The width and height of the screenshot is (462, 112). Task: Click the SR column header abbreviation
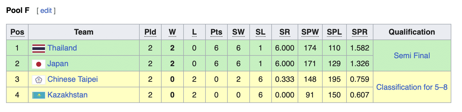[284, 32]
